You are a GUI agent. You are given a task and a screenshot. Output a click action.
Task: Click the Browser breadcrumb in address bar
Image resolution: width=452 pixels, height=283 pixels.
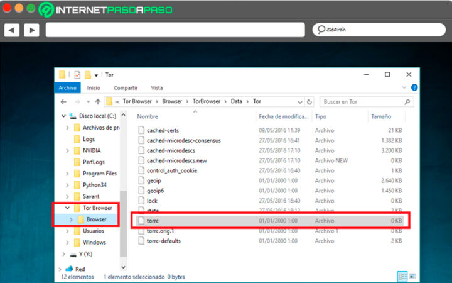[172, 101]
